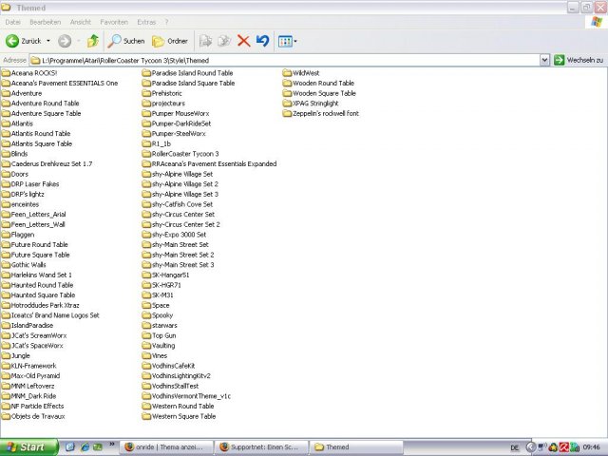The height and width of the screenshot is (456, 608).
Task: Click the Wechseln zu go button
Action: click(579, 60)
